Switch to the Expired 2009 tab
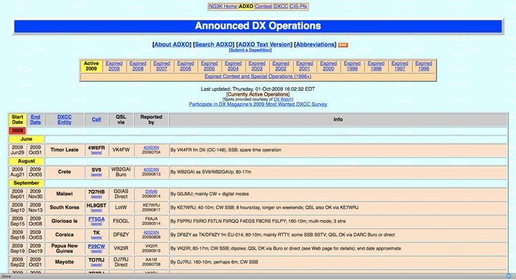 [x=114, y=66]
